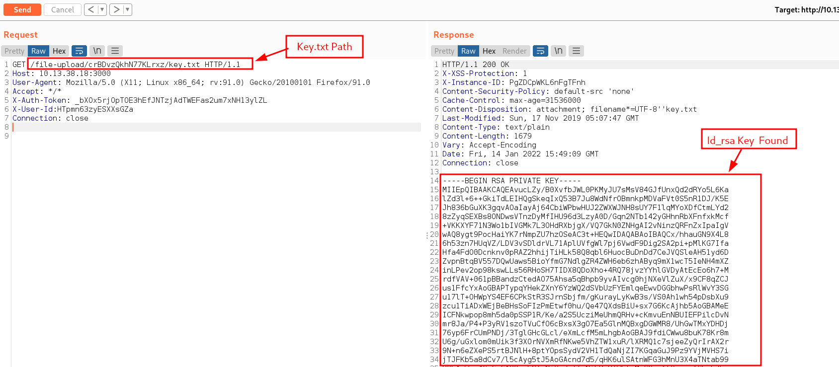Open the Response Render tab

pyautogui.click(x=514, y=51)
